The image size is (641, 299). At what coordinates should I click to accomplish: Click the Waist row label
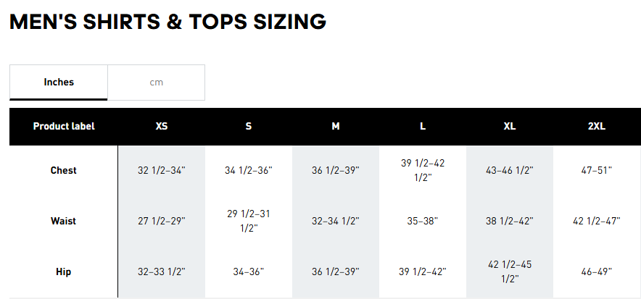click(x=64, y=222)
